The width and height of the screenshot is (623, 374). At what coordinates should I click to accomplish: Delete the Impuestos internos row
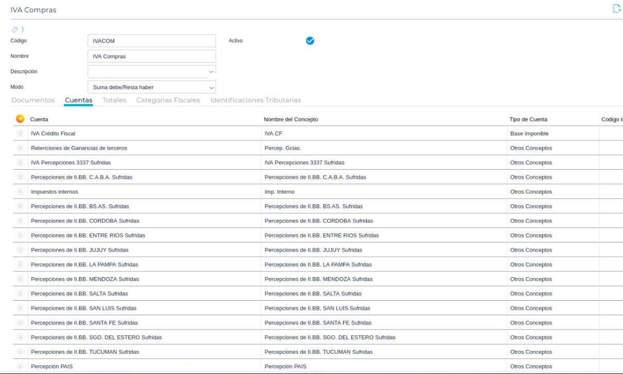20,192
